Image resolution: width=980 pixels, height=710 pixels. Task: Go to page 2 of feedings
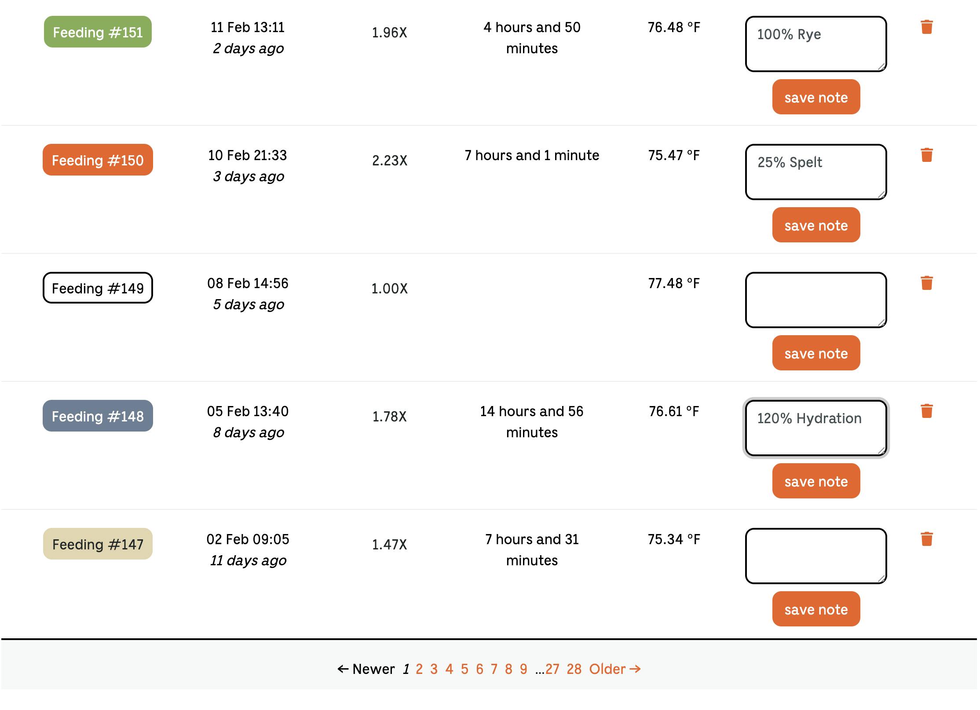coord(419,669)
